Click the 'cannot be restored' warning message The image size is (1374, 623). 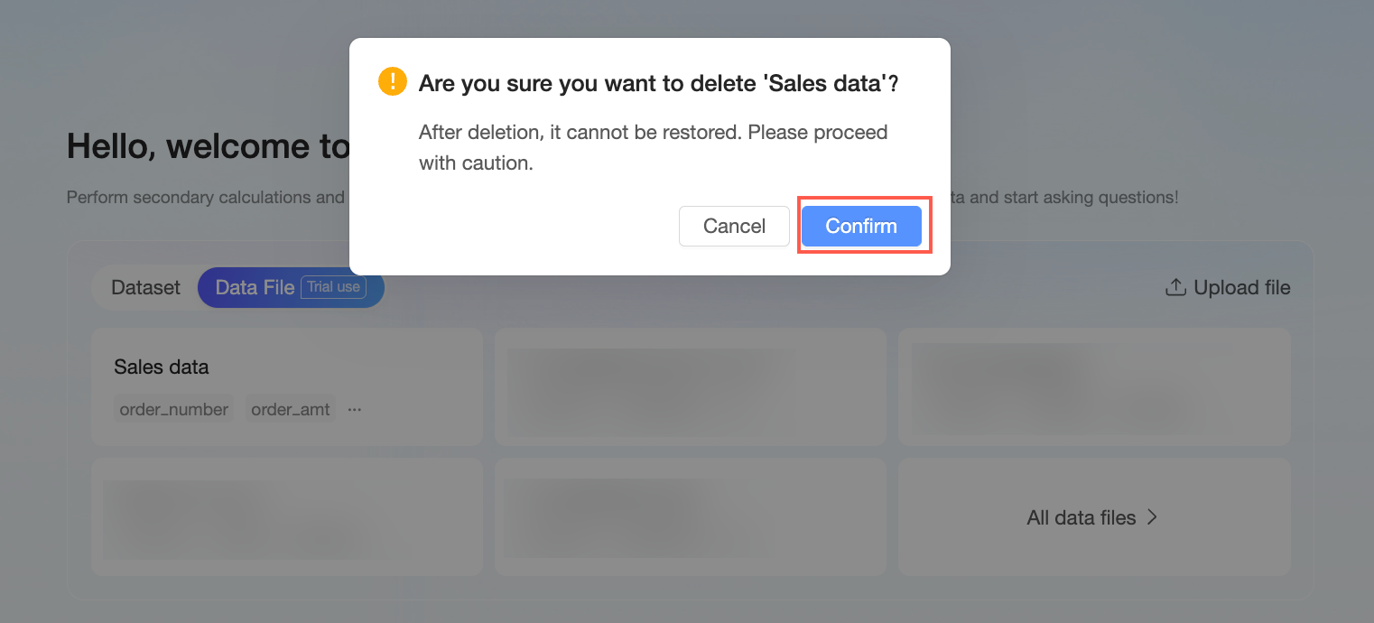(653, 148)
